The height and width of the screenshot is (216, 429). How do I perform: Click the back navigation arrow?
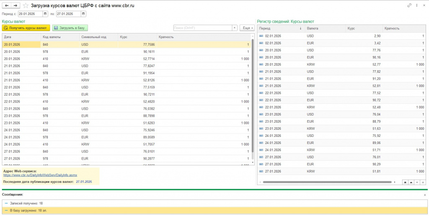point(6,5)
